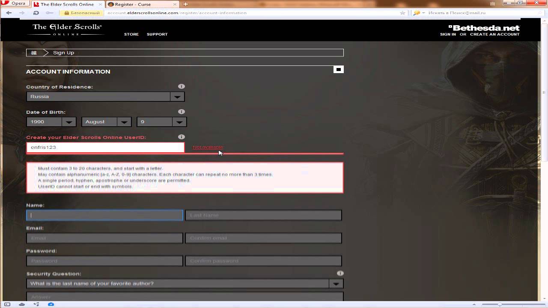548x308 pixels.
Task: Focus the address bar URL field
Action: [253, 13]
